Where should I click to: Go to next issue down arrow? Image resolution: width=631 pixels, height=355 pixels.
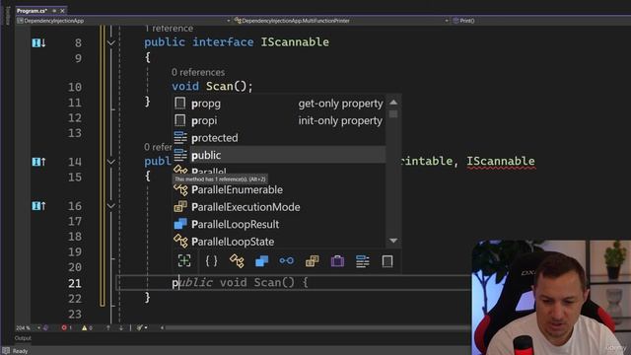coord(121,328)
